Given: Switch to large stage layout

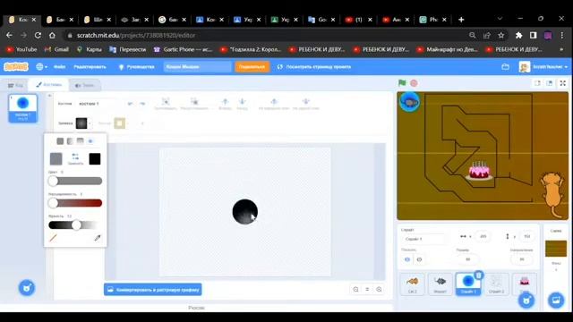Looking at the screenshot, I should tap(549, 83).
